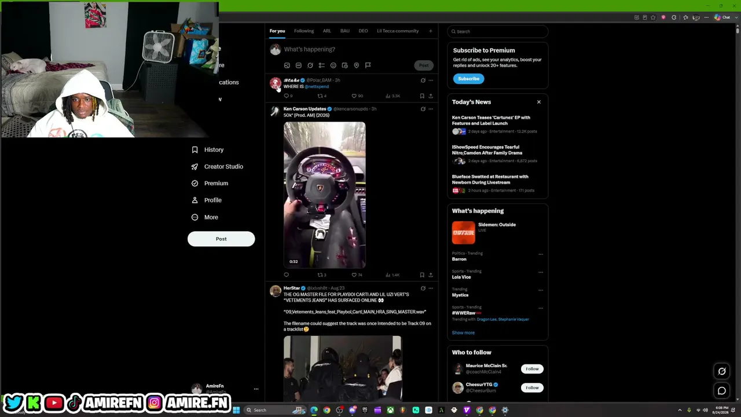Open the Messages floating chat button
This screenshot has height=417, width=741.
722,391
